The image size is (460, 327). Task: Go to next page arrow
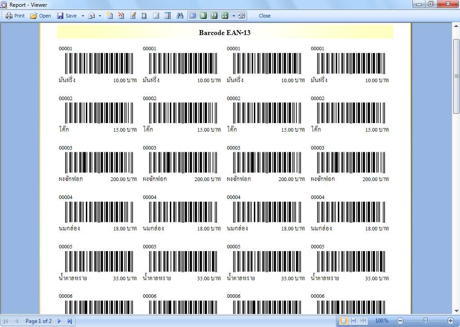coord(59,321)
